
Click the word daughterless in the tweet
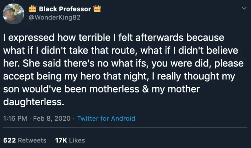(34, 102)
